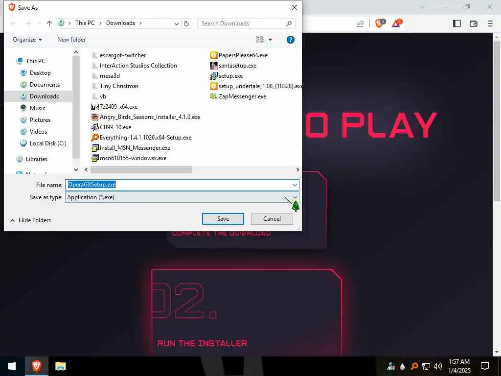Open Brave tab search chevron

[x=422, y=7]
